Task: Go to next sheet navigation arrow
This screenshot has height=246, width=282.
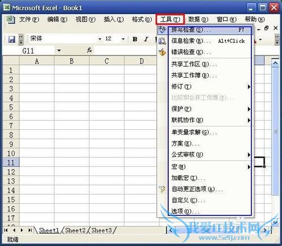Action: click(22, 230)
